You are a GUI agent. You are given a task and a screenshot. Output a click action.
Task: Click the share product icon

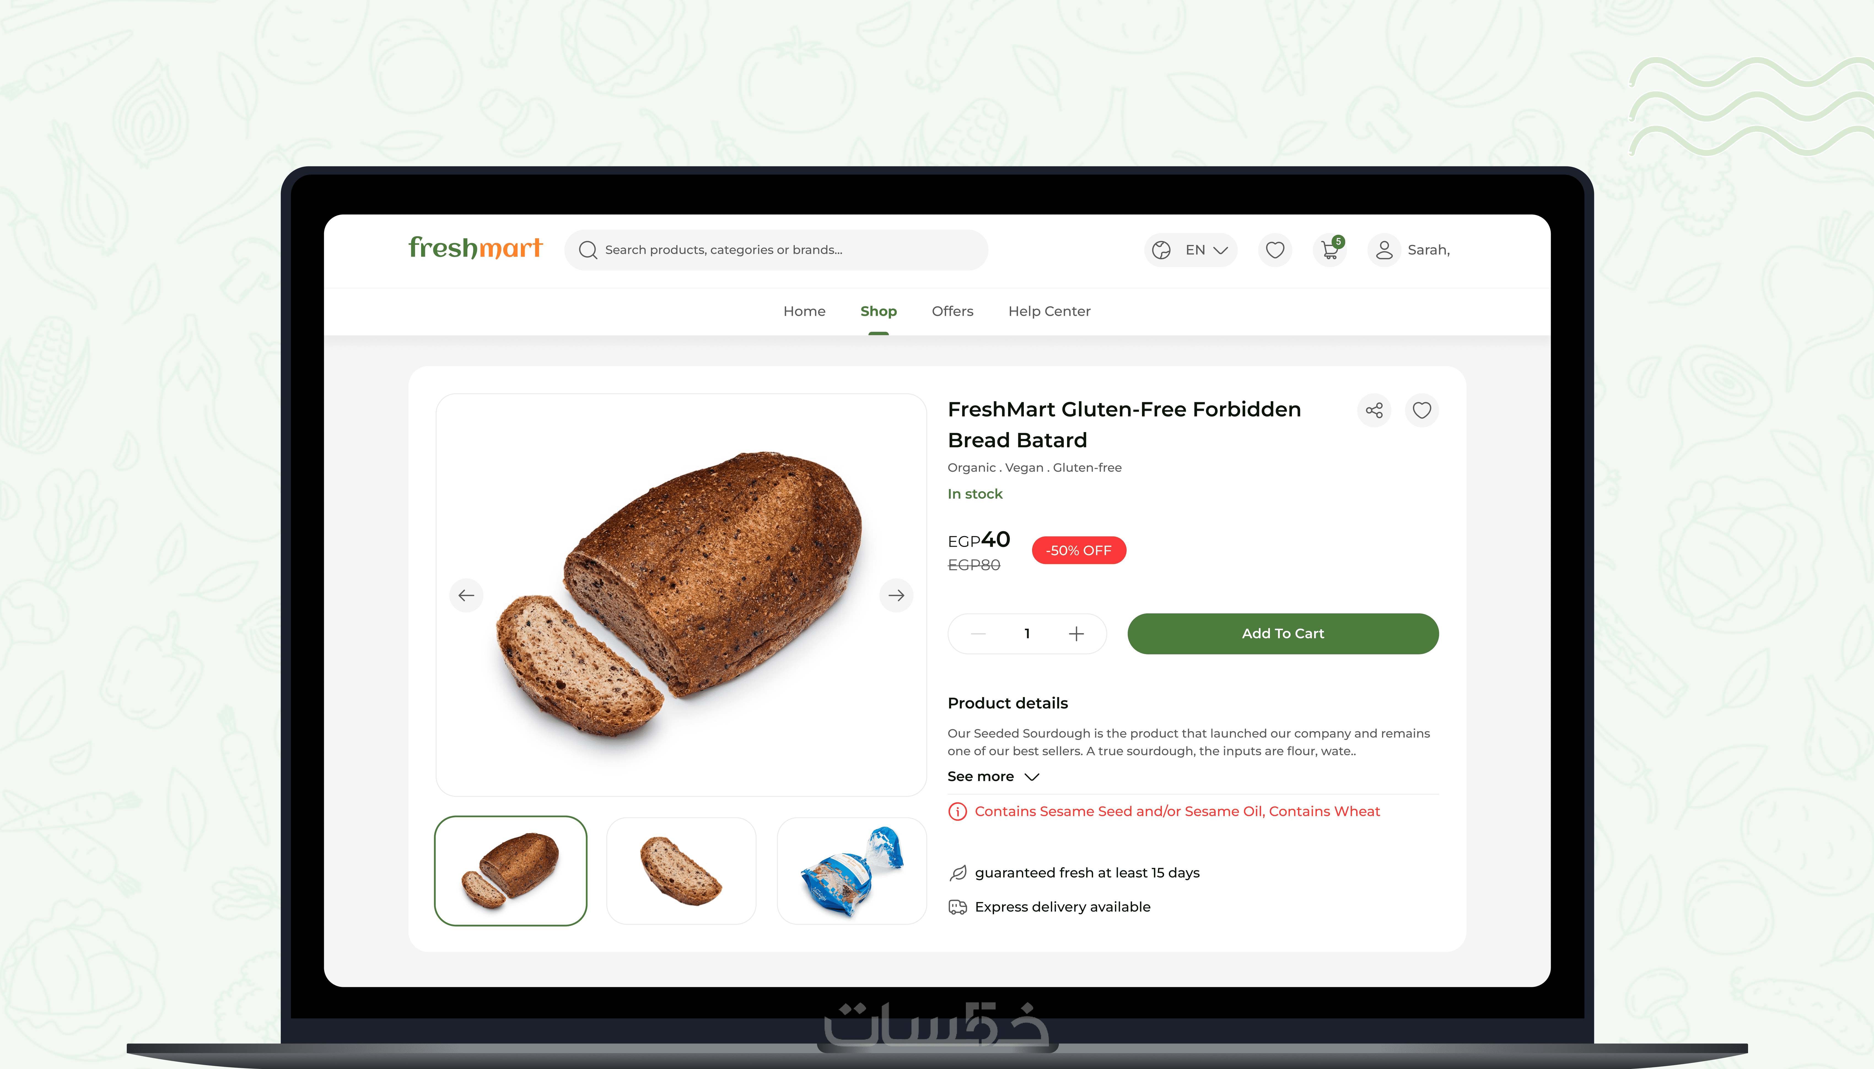point(1374,411)
